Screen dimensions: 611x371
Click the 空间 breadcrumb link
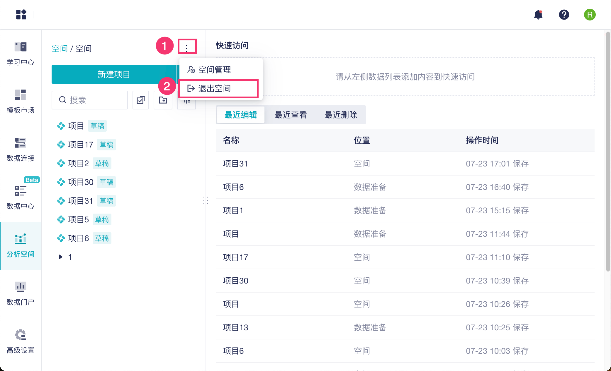[60, 49]
